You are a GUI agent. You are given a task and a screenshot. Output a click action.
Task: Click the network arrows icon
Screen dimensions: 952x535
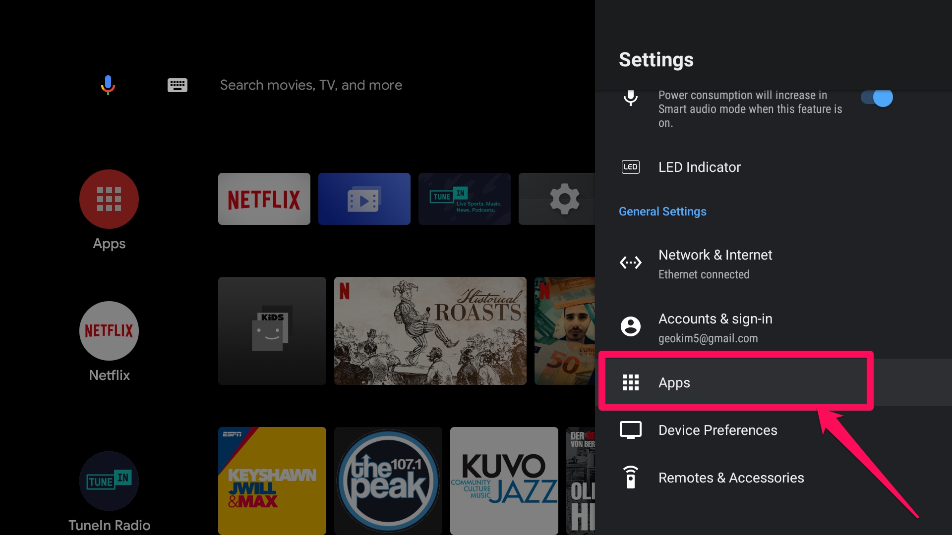631,263
